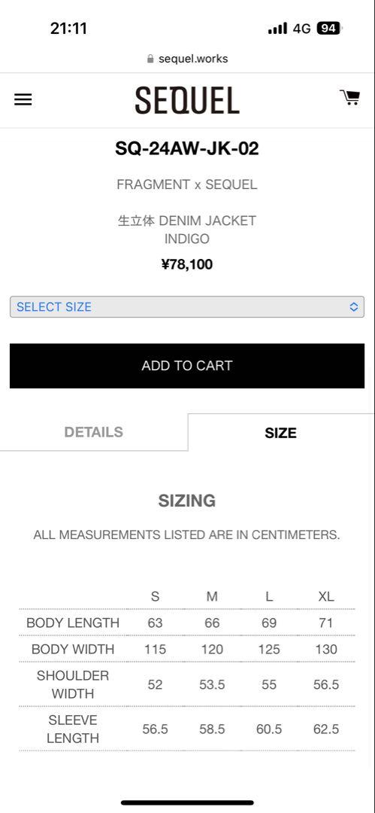Tap the cellular signal bars icon

[277, 29]
